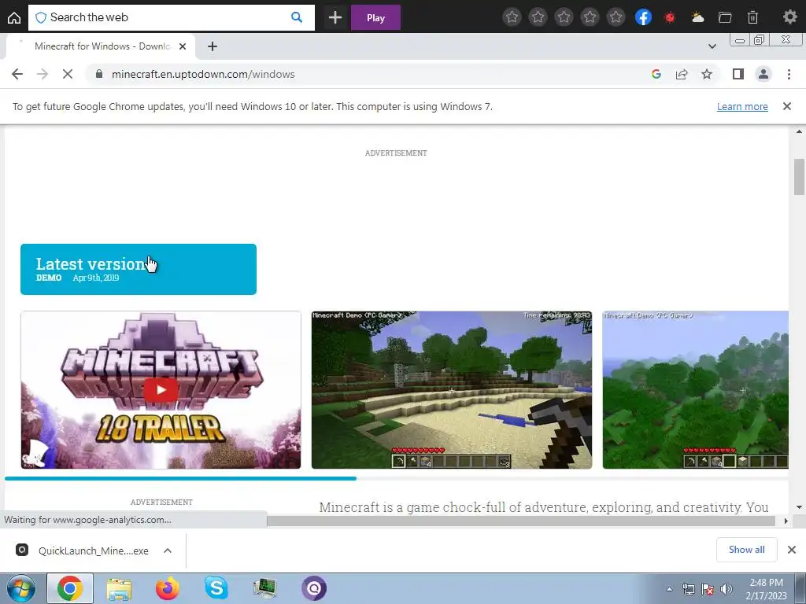Open Skype from the taskbar
The width and height of the screenshot is (806, 604).
coord(216,588)
